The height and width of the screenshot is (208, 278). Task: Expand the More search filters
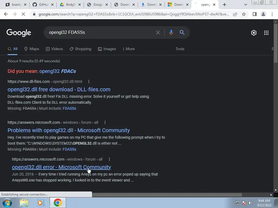(128, 49)
